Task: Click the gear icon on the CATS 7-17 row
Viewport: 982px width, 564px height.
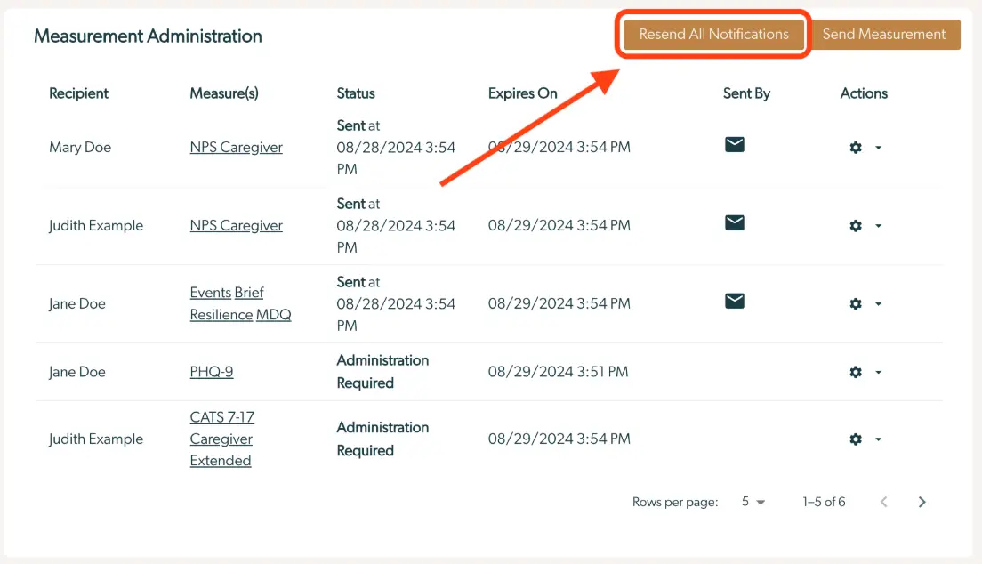Action: [x=855, y=439]
